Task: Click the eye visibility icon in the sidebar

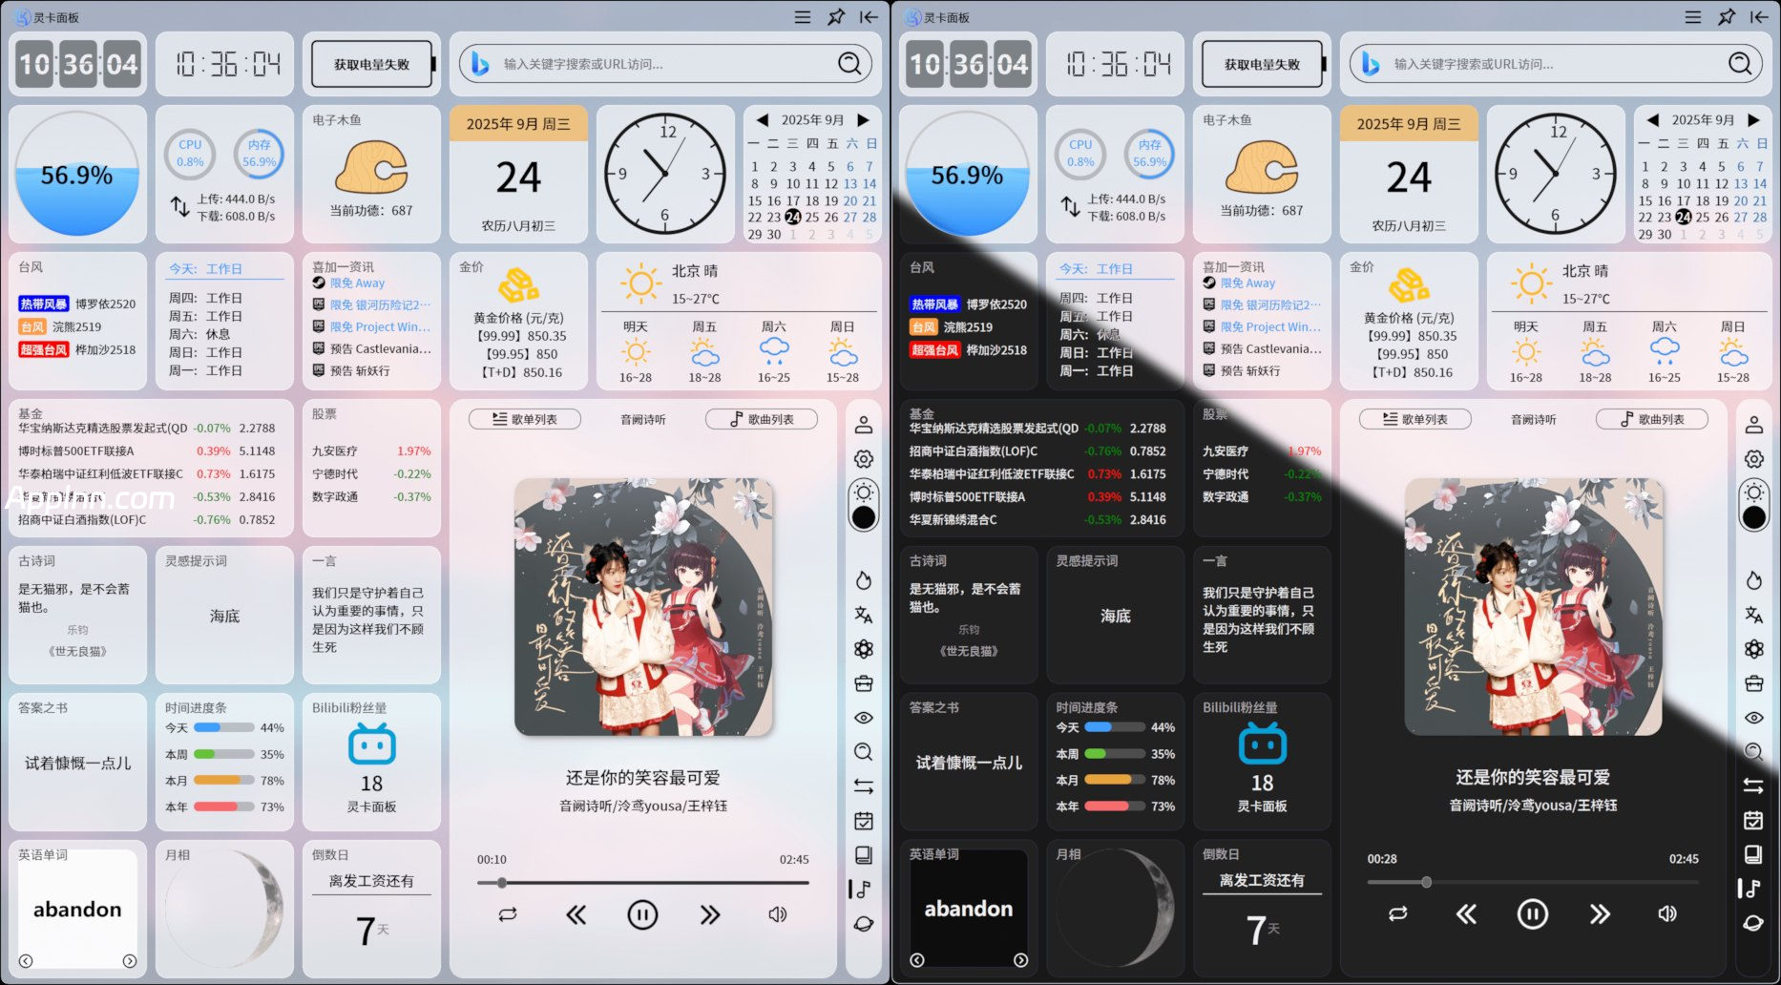Action: (864, 717)
